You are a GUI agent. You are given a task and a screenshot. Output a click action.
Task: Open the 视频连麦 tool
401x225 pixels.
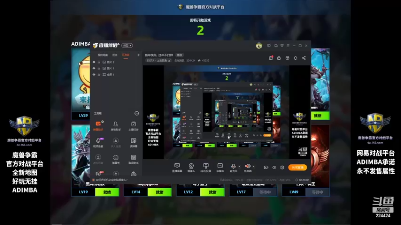(x=98, y=143)
